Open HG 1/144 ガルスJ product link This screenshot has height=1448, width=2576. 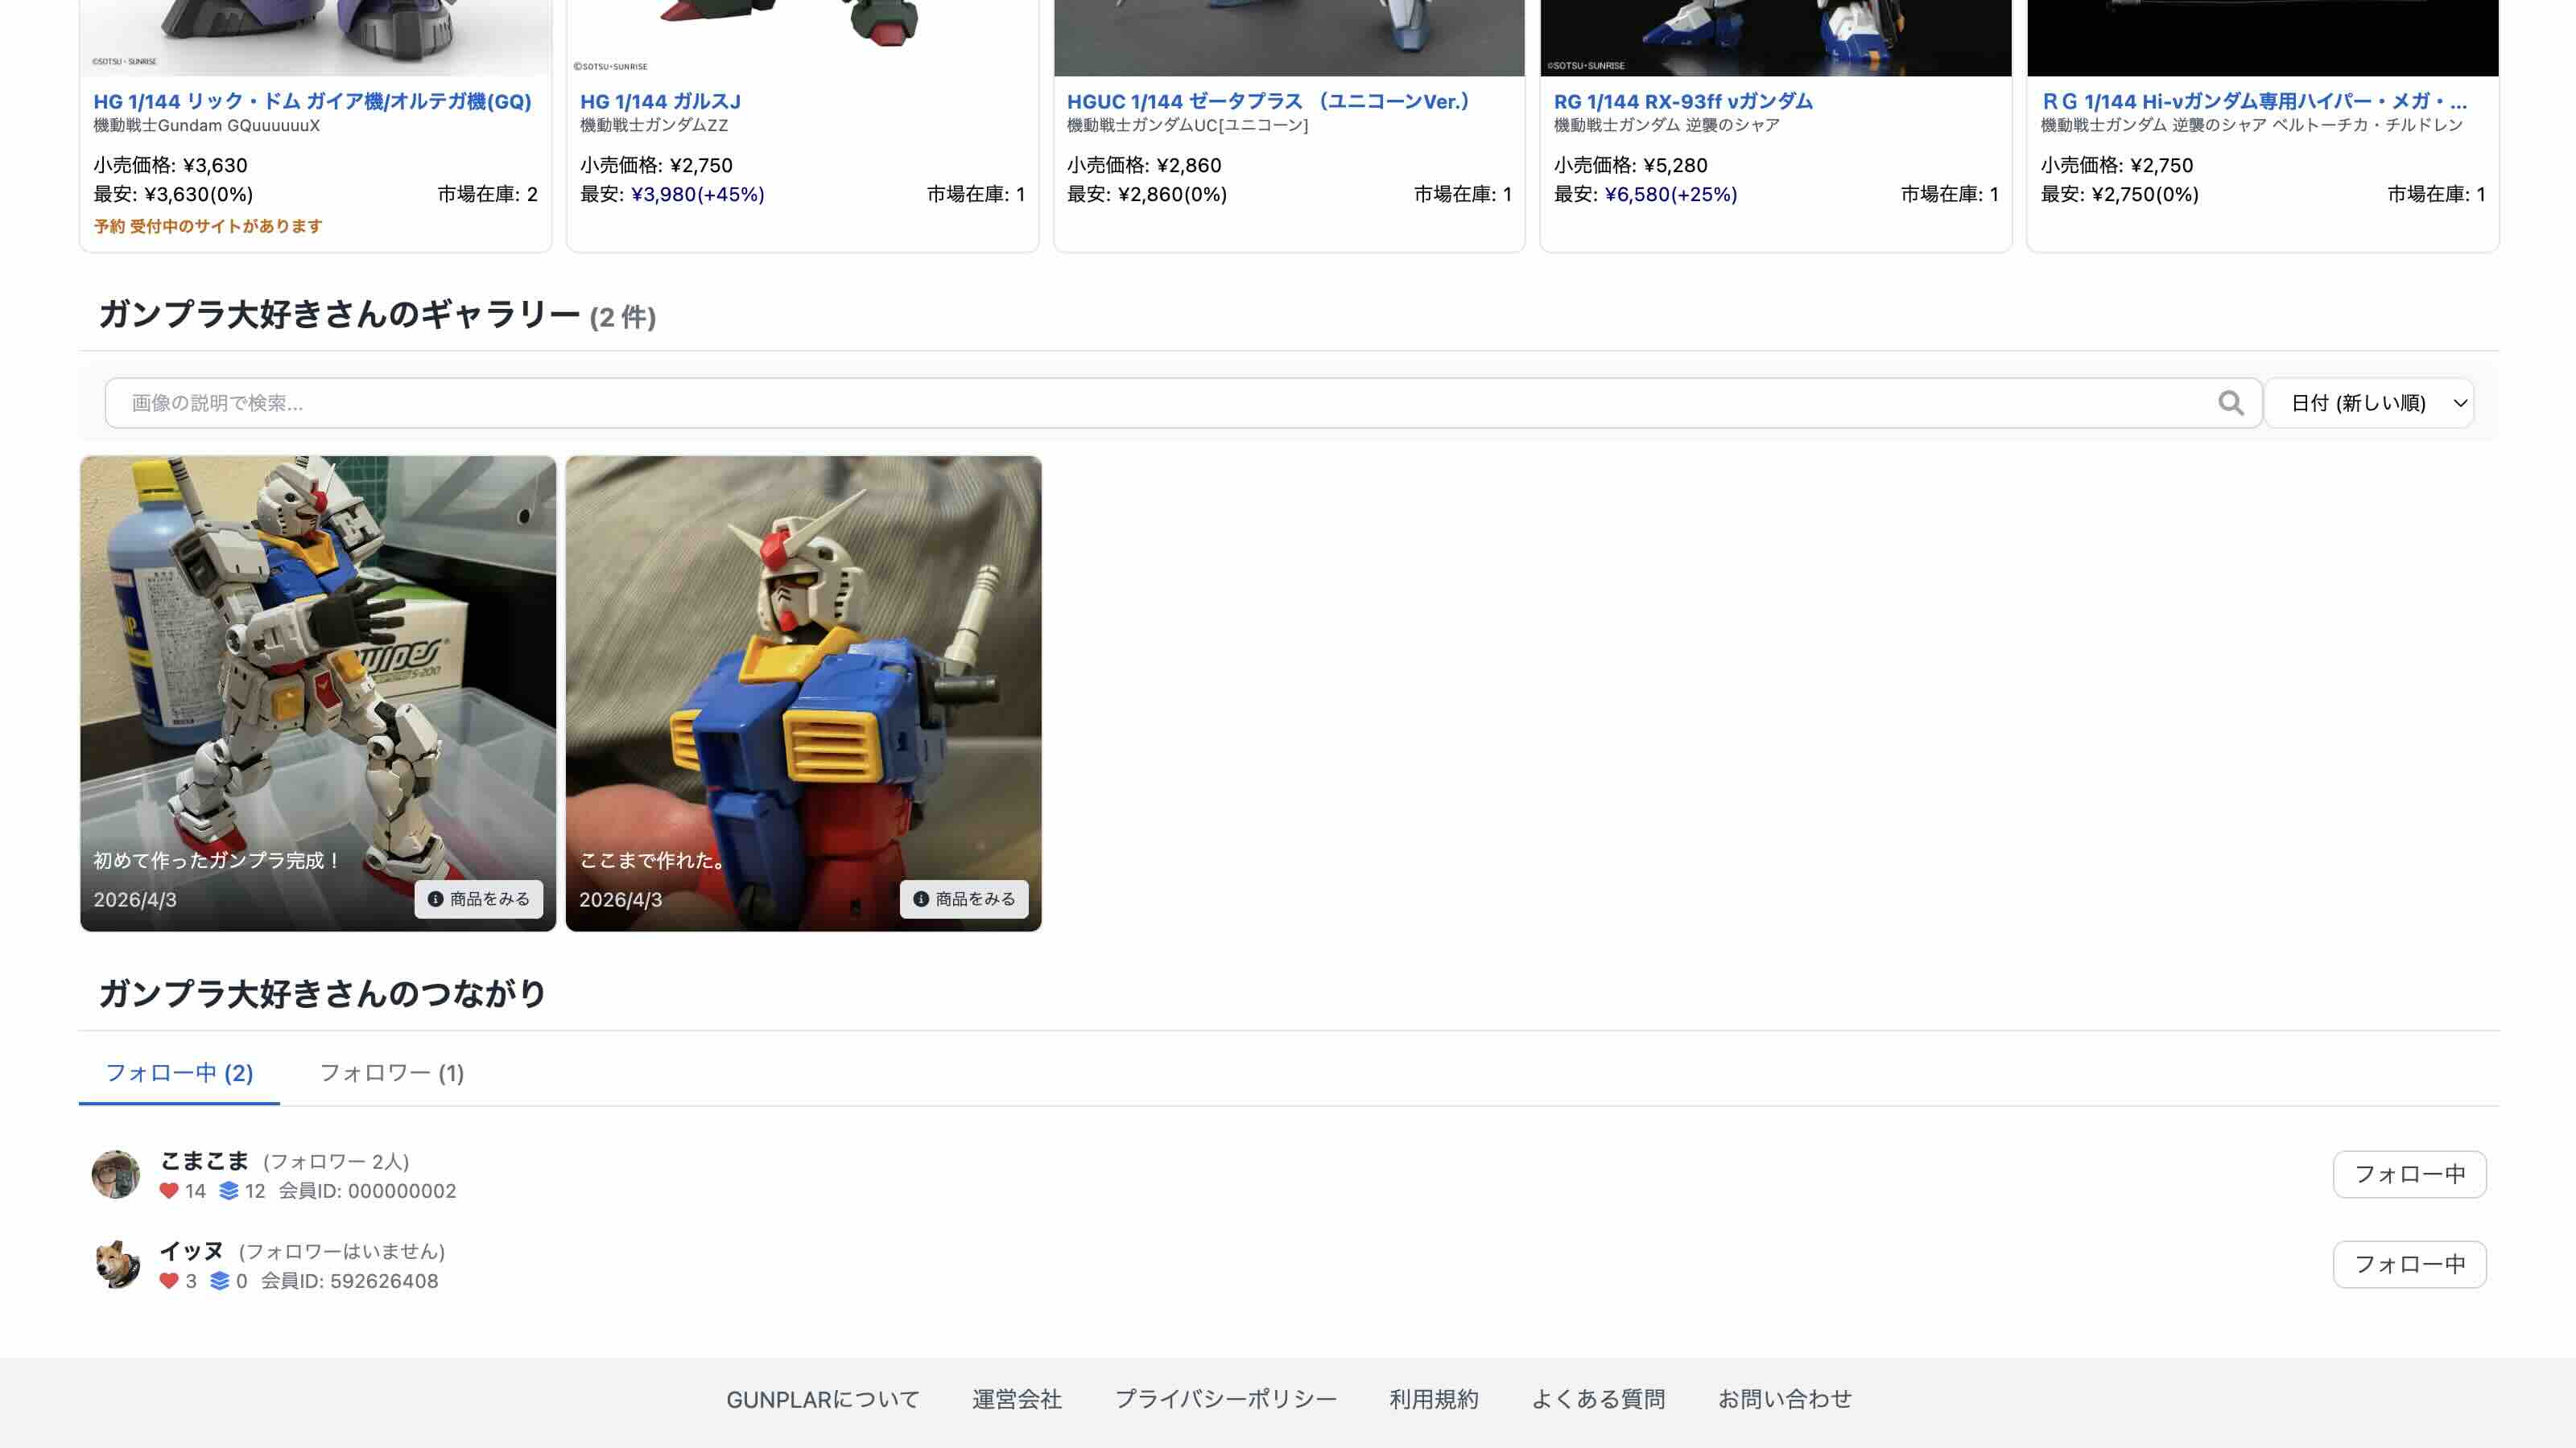click(x=661, y=101)
